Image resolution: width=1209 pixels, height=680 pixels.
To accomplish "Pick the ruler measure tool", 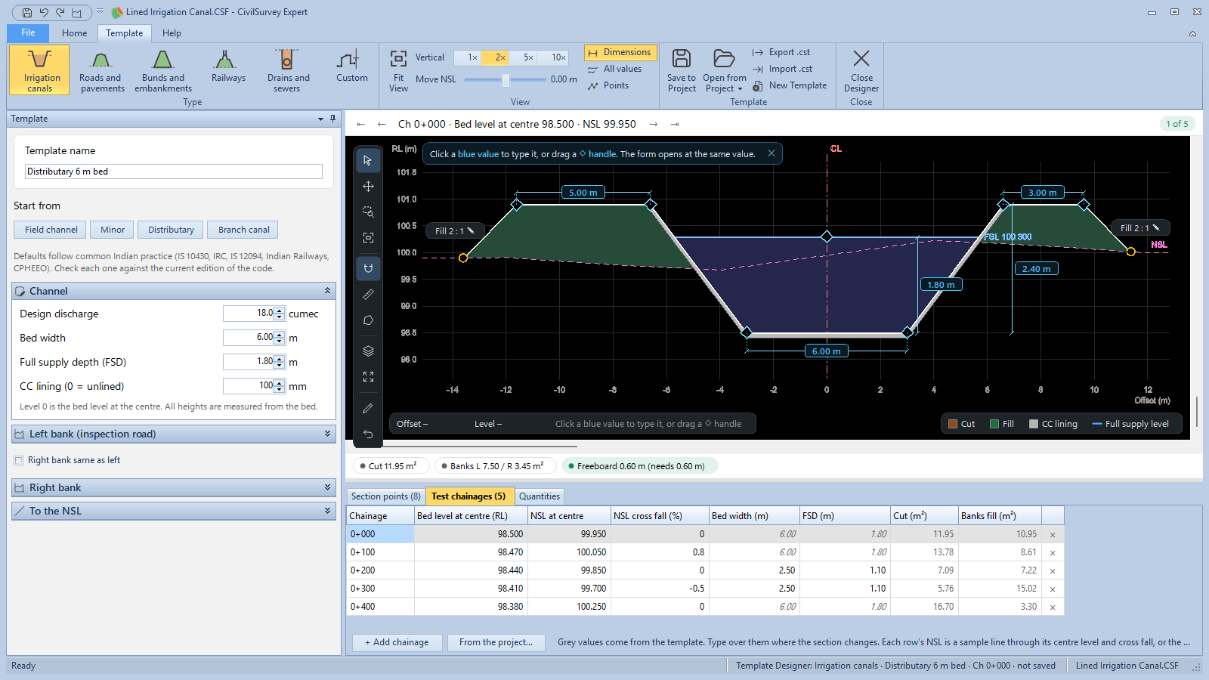I will [368, 294].
